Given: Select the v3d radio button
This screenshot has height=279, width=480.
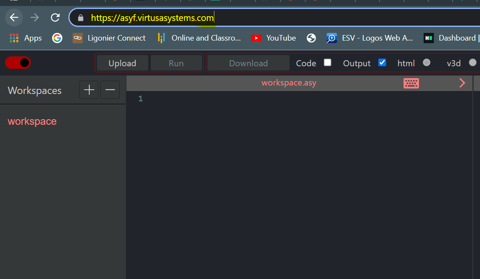Looking at the screenshot, I should click(x=473, y=62).
